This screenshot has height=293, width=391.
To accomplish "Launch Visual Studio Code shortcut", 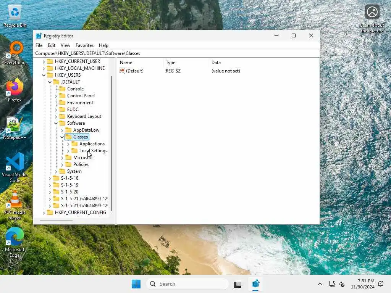I will tap(15, 168).
